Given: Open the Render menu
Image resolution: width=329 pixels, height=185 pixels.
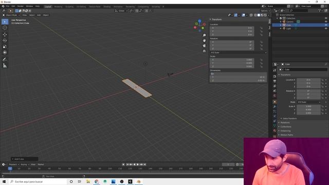Looking at the screenshot, I should click(x=21, y=6).
